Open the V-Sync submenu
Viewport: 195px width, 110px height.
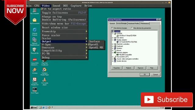64,45
